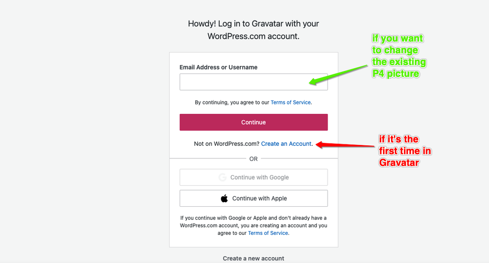Click the green 'existing P4 picture' note
489x263 pixels.
click(x=399, y=56)
